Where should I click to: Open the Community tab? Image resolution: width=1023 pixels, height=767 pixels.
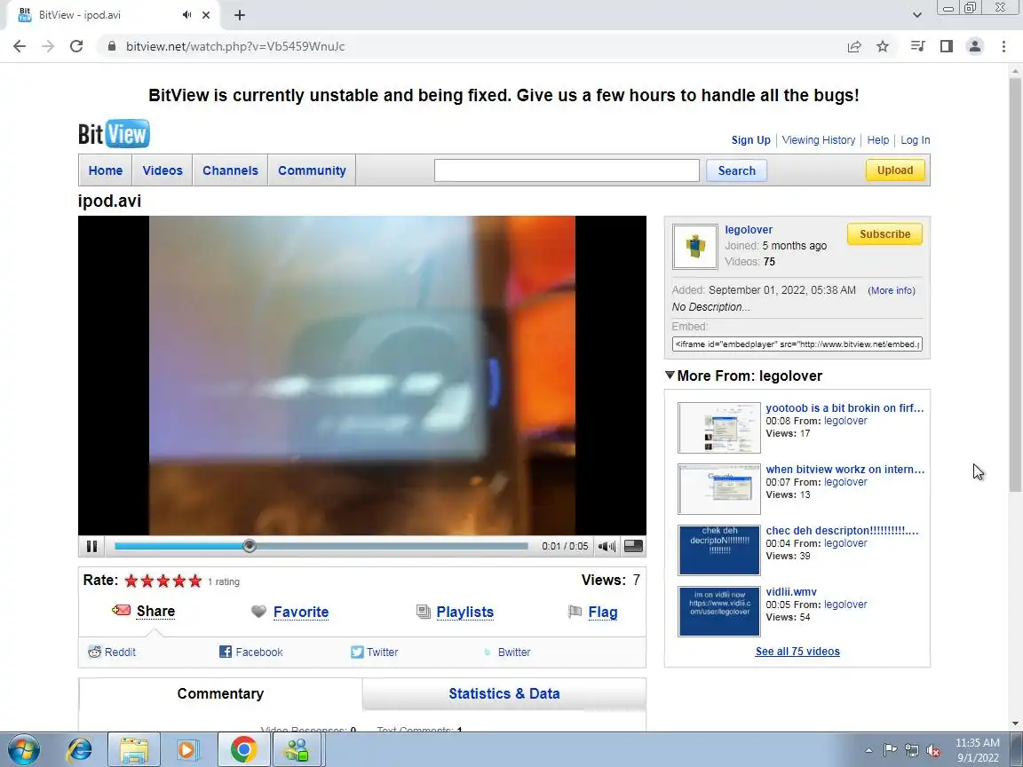tap(312, 170)
